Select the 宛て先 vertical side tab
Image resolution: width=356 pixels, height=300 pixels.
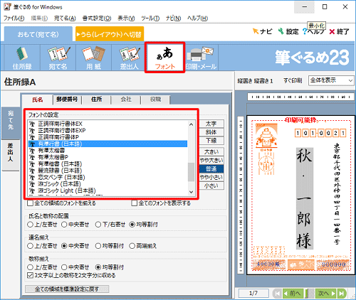(x=11, y=122)
